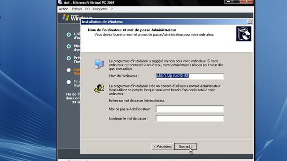This screenshot has width=287, height=161.
Task: Click the computer network icon
Action: (x=99, y=64)
